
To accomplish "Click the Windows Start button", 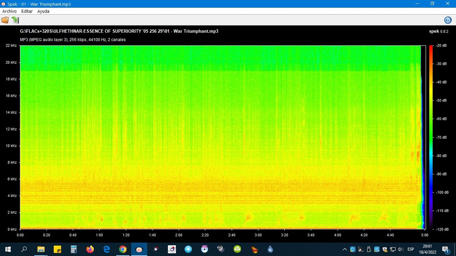I will click(8, 249).
